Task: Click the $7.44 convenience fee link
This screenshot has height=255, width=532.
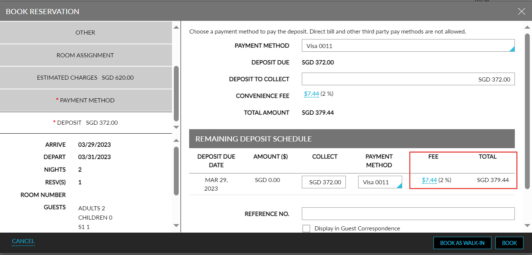Action: [x=311, y=94]
